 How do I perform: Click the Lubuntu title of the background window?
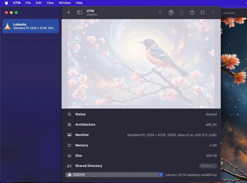(228, 13)
